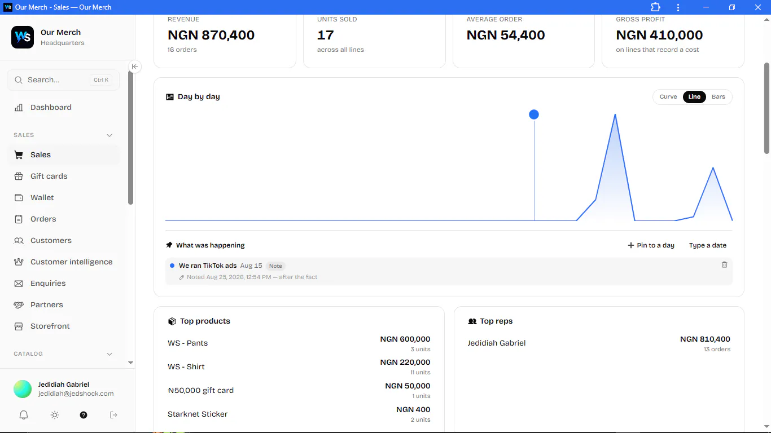Image resolution: width=771 pixels, height=433 pixels.
Task: Switch chart to Bars view
Action: coord(719,97)
